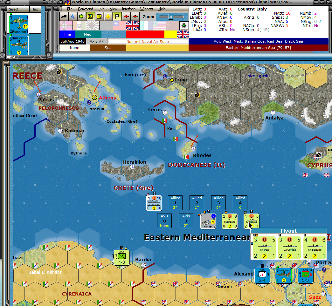The width and height of the screenshot is (332, 306).
Task: Click the red right arrow button
Action: 135,17
